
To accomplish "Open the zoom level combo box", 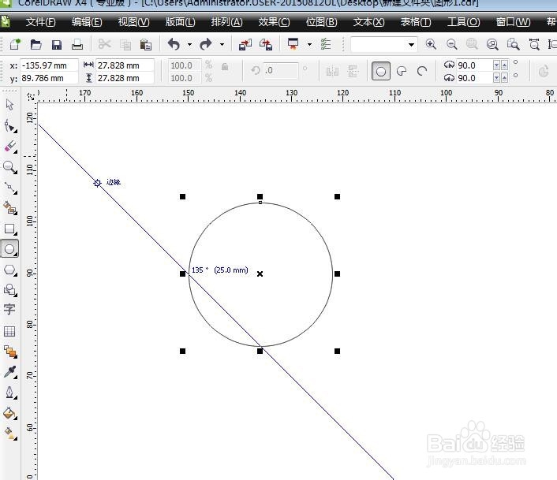I will click(x=411, y=45).
